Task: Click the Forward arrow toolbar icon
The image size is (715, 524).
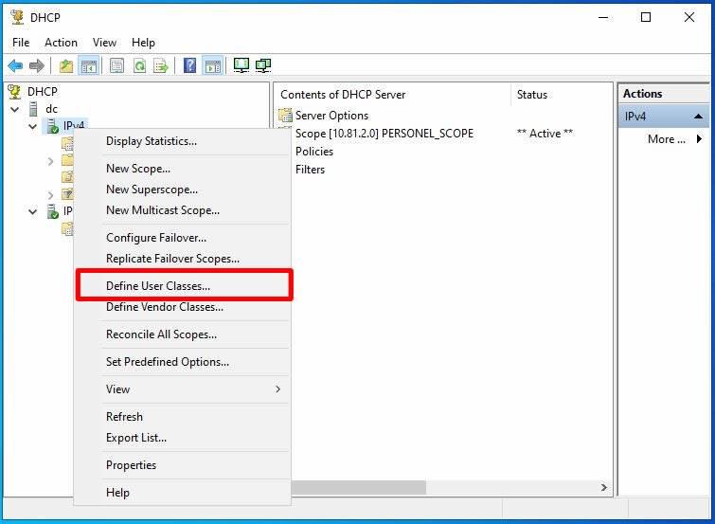Action: pyautogui.click(x=37, y=65)
